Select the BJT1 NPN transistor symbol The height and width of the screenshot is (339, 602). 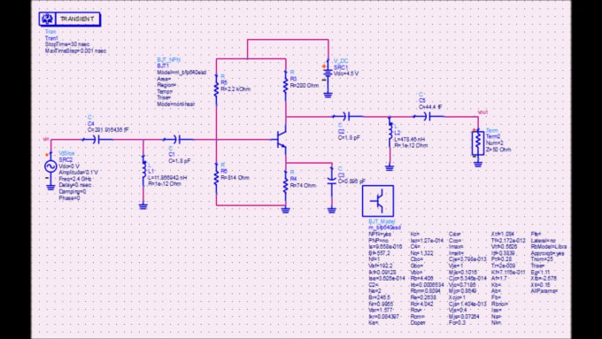[x=282, y=140]
